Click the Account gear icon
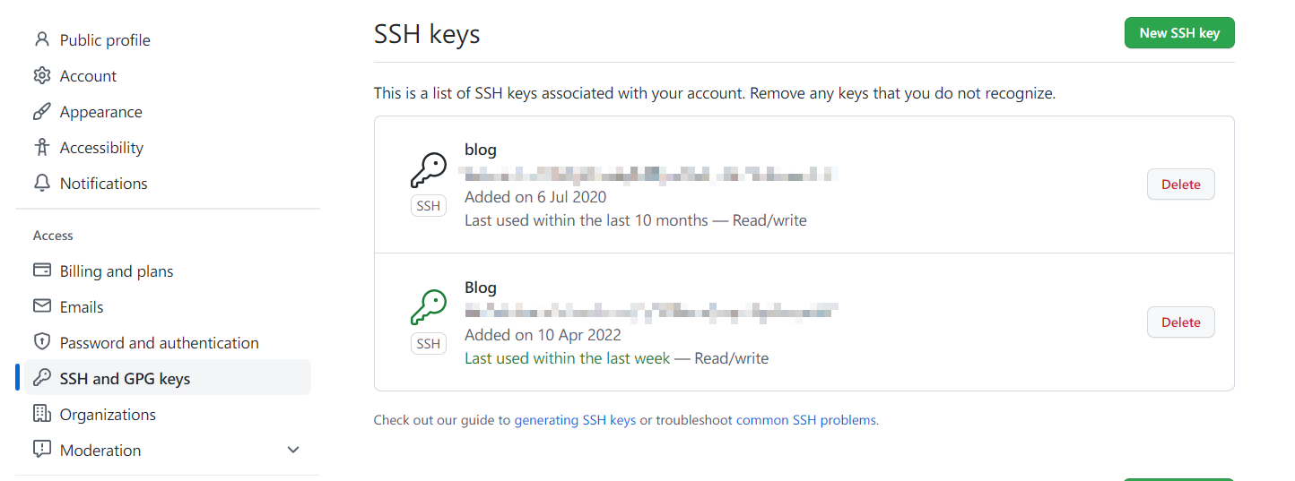 (x=41, y=76)
